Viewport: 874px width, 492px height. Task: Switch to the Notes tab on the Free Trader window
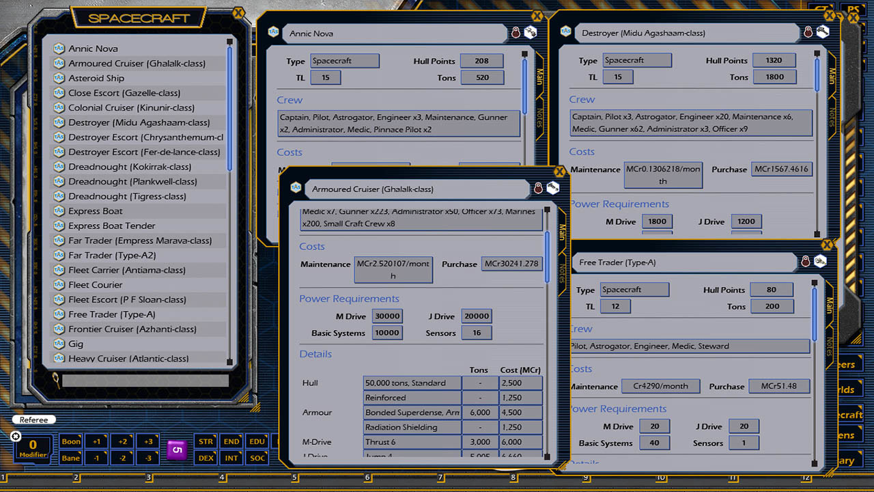tap(828, 342)
